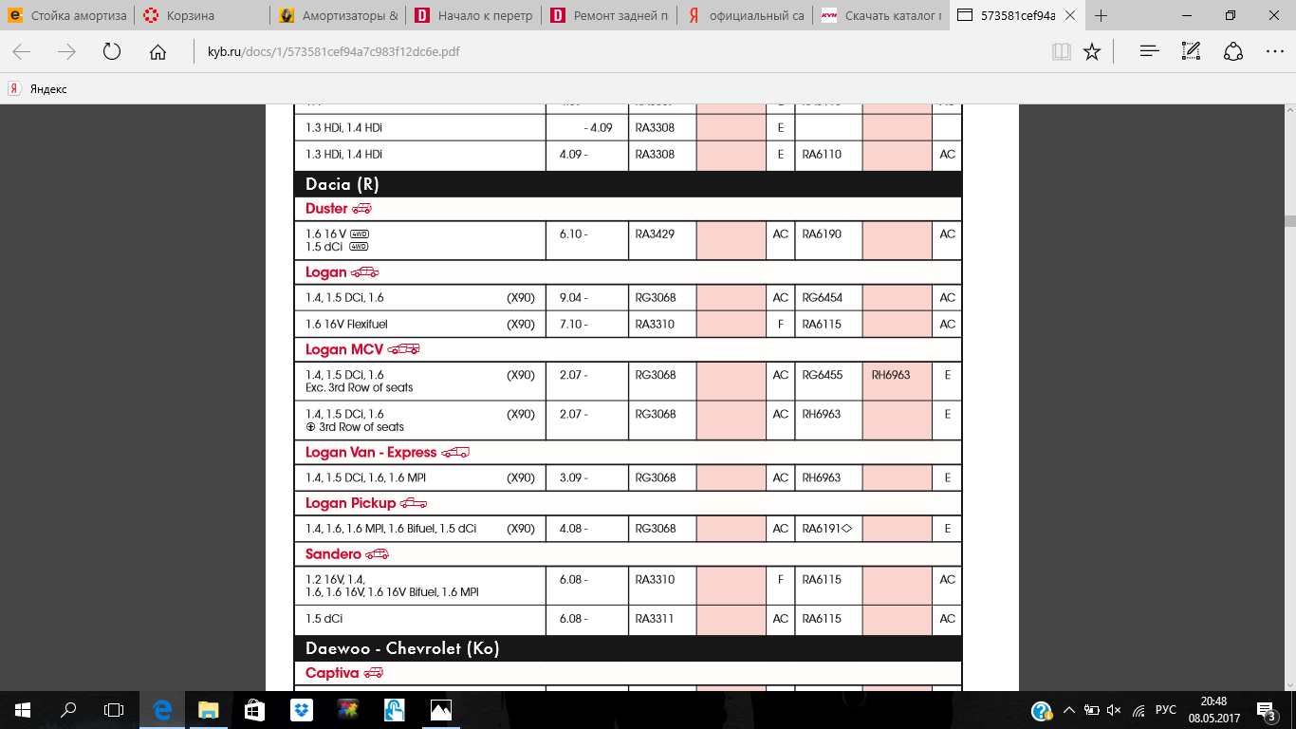This screenshot has height=729, width=1296.
Task: Open the Windows Start menu
Action: pyautogui.click(x=23, y=710)
